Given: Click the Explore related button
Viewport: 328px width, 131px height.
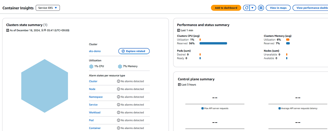Looking at the screenshot, I should [134, 51].
